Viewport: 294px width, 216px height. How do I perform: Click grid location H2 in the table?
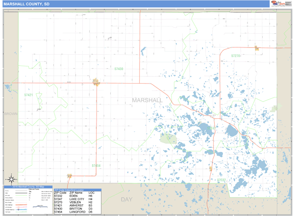pyautogui.click(x=90, y=202)
